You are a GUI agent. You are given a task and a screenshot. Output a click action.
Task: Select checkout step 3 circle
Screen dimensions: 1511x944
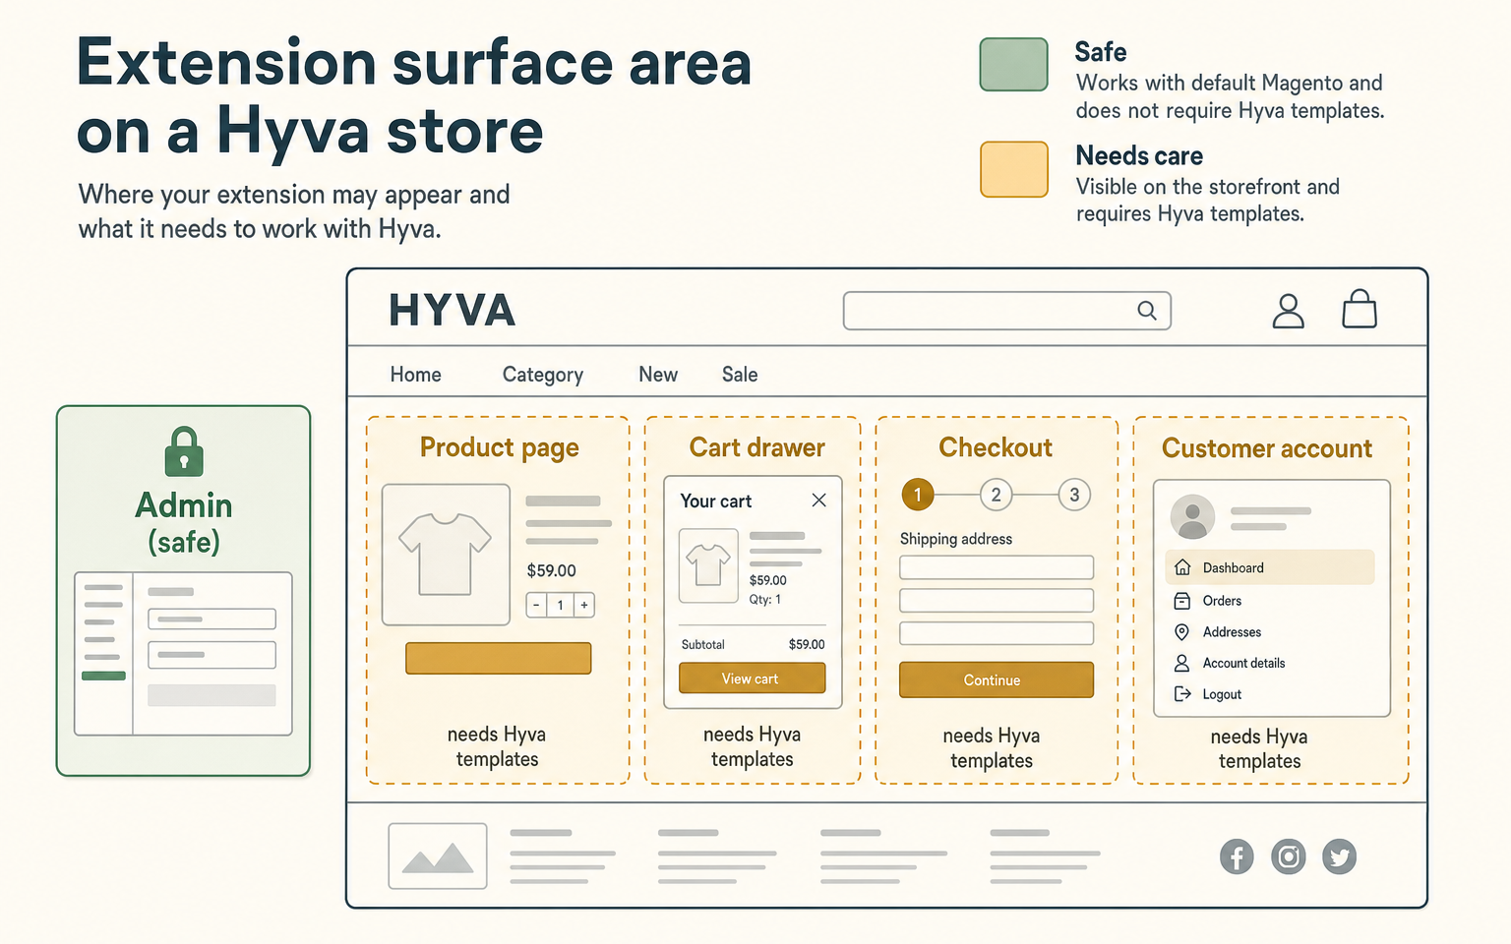tap(1074, 495)
